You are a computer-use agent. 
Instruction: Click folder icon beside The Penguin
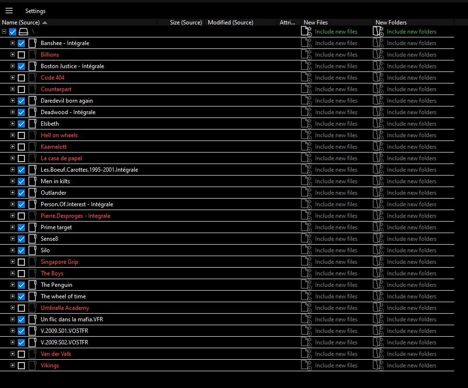point(32,285)
